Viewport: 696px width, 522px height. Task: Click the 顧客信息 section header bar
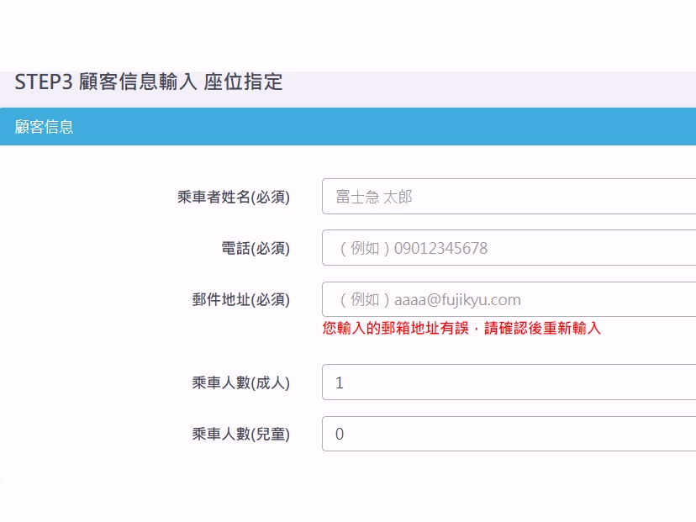pos(348,126)
